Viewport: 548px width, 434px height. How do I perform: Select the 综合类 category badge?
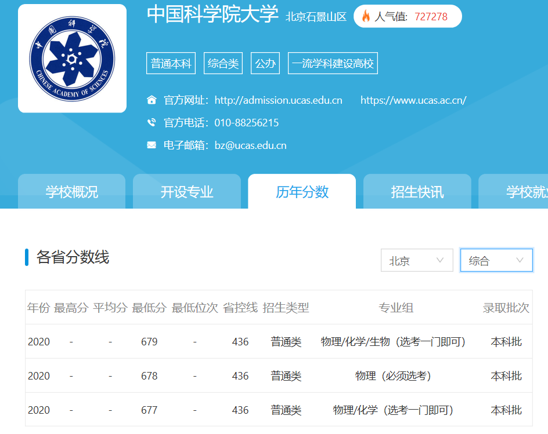pos(223,63)
